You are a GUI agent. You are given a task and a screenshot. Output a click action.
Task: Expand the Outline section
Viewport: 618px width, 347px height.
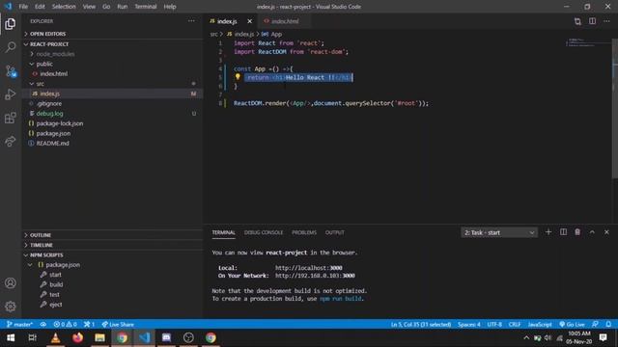tap(112, 235)
